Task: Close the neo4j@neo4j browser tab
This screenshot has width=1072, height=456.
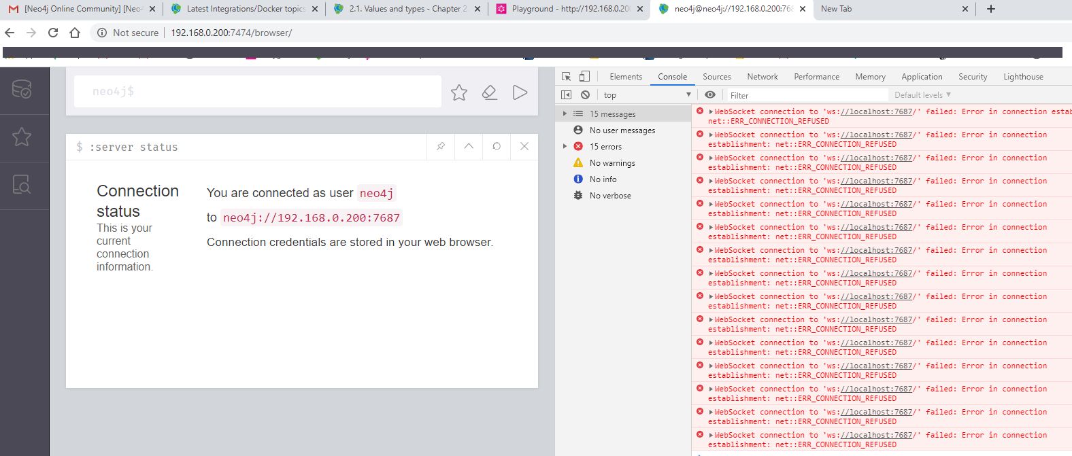Action: click(x=803, y=9)
